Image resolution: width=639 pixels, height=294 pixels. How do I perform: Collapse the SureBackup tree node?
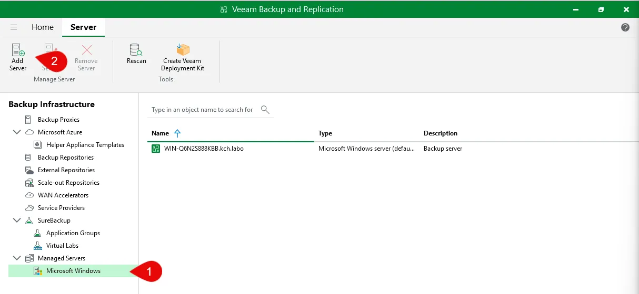tap(17, 220)
